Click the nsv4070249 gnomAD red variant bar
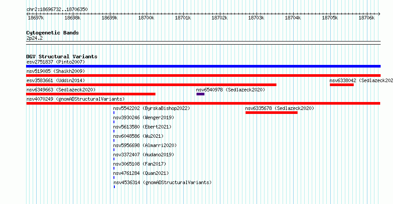The width and height of the screenshot is (393, 204). [203, 103]
